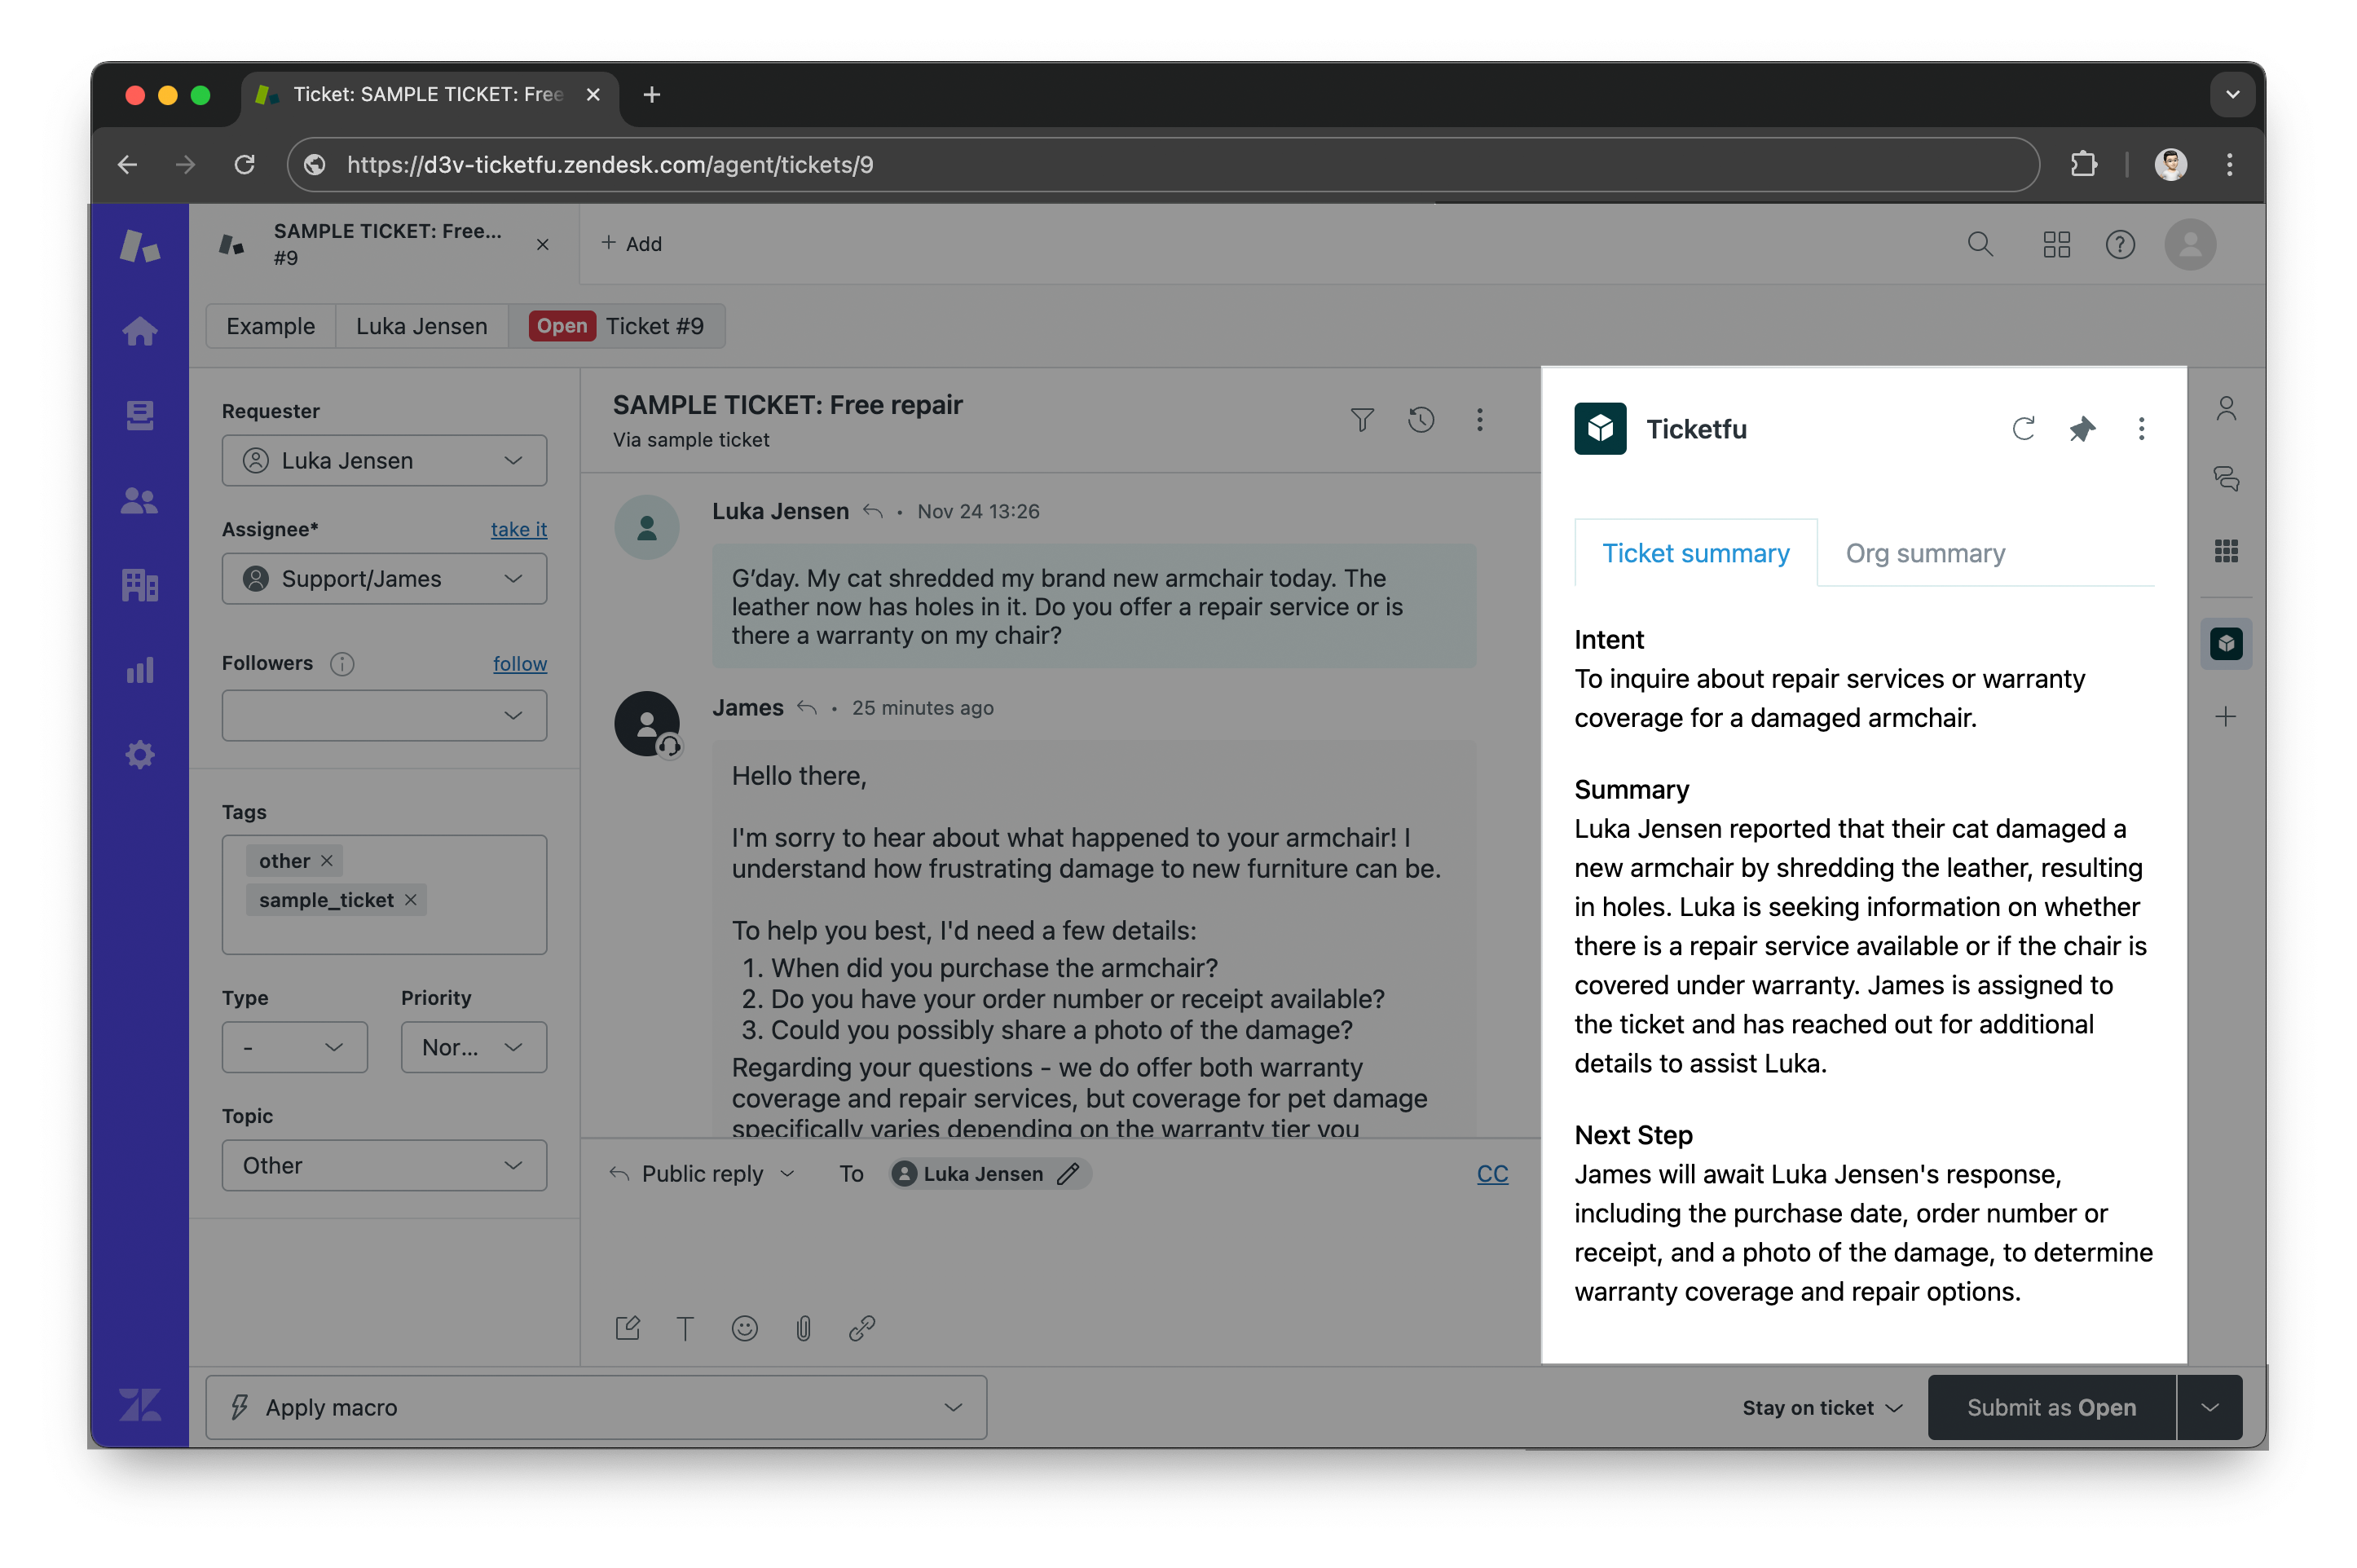This screenshot has width=2357, height=1568.
Task: Open Reporting bar chart sidebar icon
Action: 140,670
